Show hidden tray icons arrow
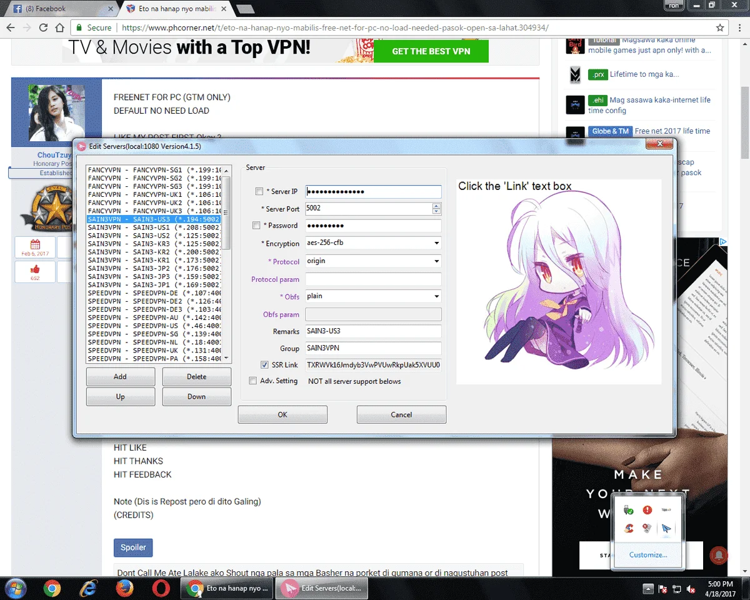 [648, 589]
